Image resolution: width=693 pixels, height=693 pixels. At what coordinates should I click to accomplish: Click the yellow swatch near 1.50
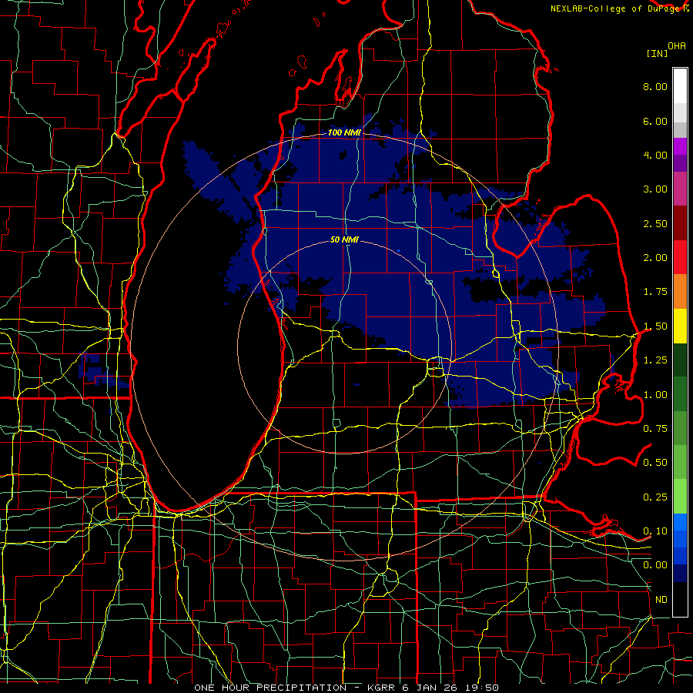(x=680, y=326)
